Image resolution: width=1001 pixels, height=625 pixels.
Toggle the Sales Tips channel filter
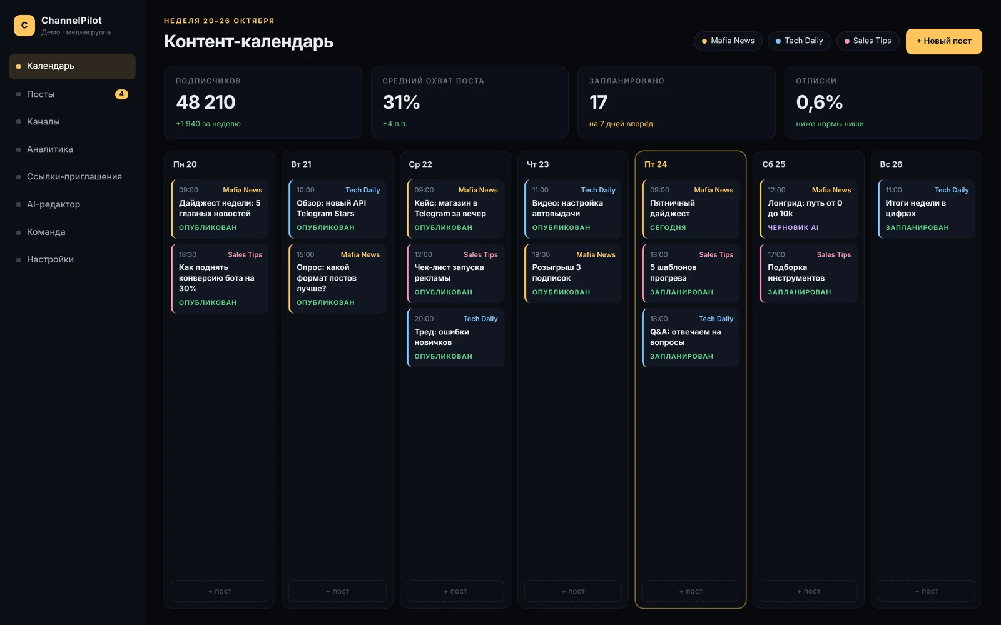[867, 41]
